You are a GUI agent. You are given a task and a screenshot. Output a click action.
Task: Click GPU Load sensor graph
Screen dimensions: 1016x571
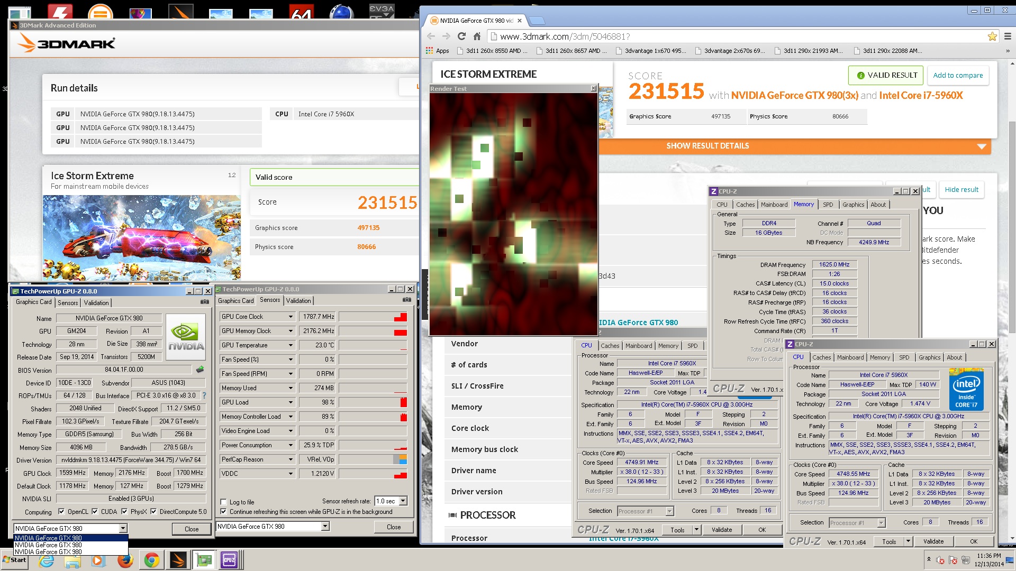[373, 402]
